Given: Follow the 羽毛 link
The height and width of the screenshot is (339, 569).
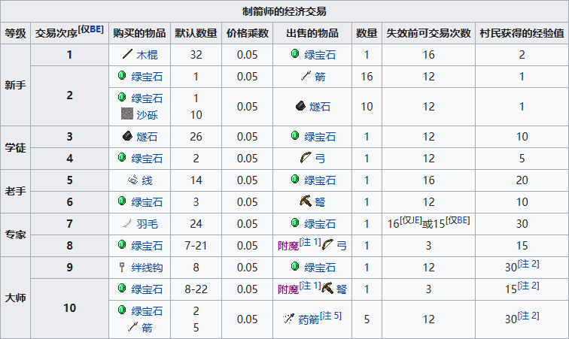Looking at the screenshot, I should (148, 224).
